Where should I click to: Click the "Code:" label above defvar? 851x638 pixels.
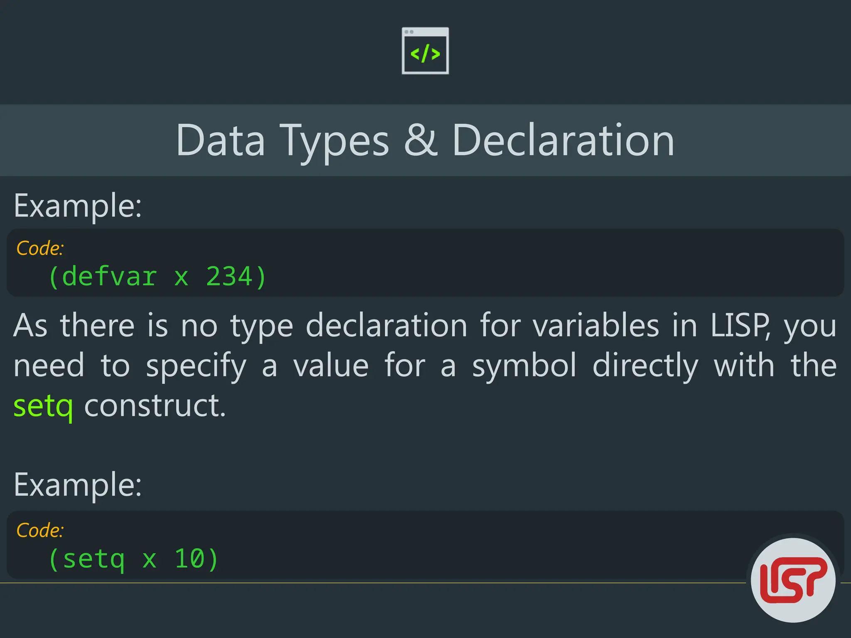tap(40, 248)
